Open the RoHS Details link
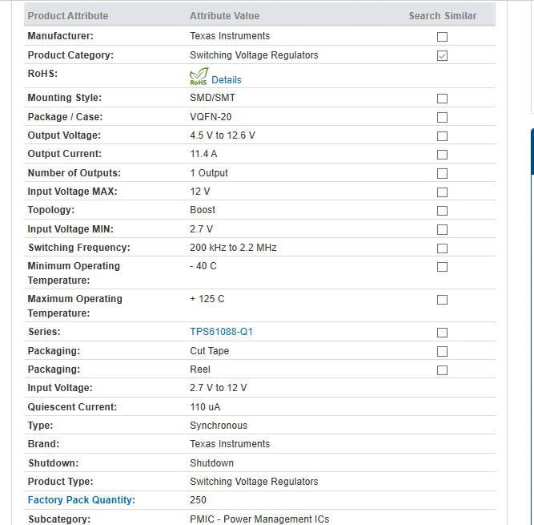The height and width of the screenshot is (525, 534). click(x=226, y=80)
